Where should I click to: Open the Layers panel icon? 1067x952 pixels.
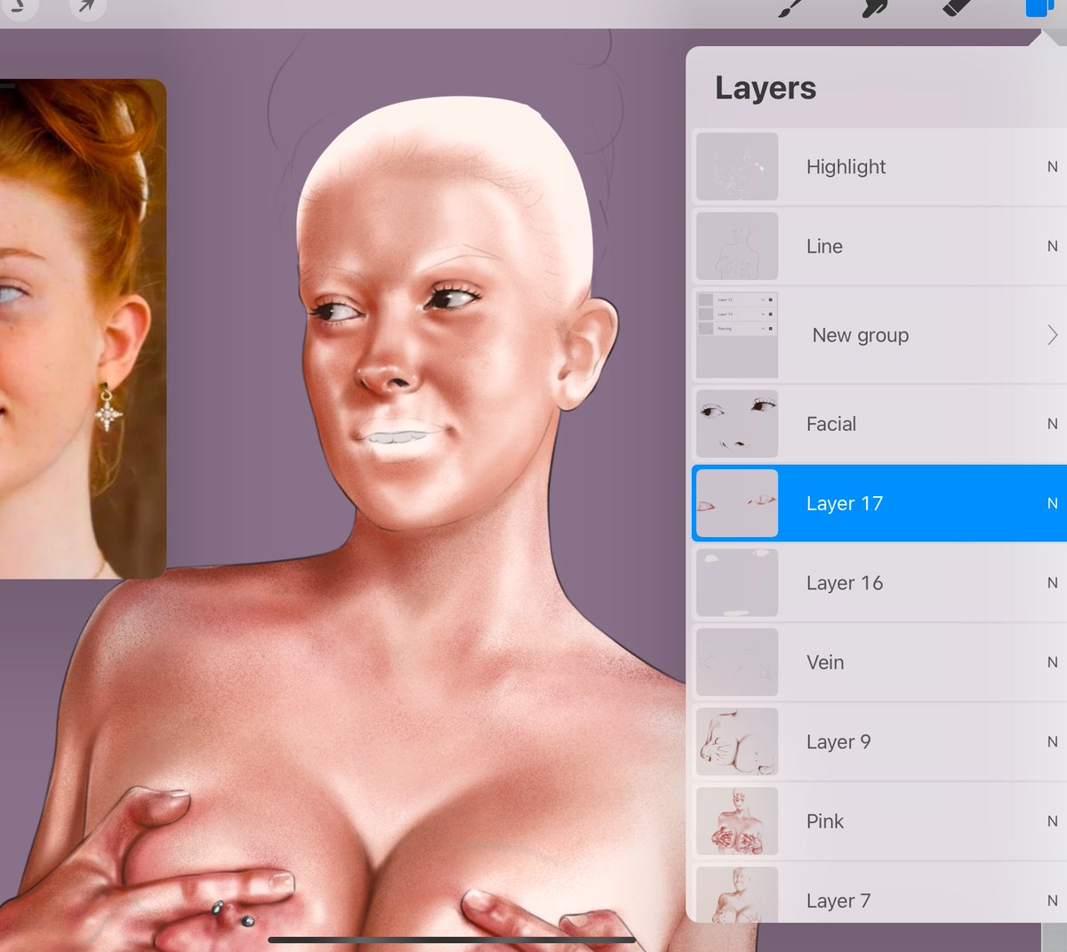(1039, 9)
